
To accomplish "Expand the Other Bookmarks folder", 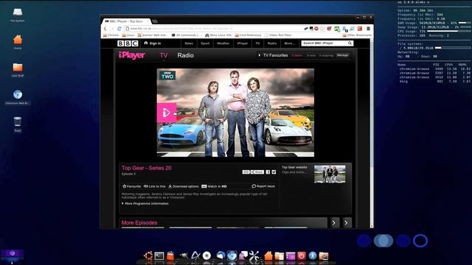I will [357, 35].
